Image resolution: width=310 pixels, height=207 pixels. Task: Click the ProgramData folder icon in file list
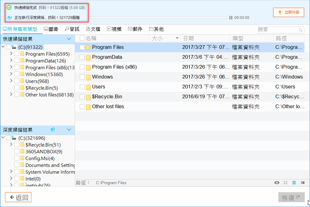[88, 57]
